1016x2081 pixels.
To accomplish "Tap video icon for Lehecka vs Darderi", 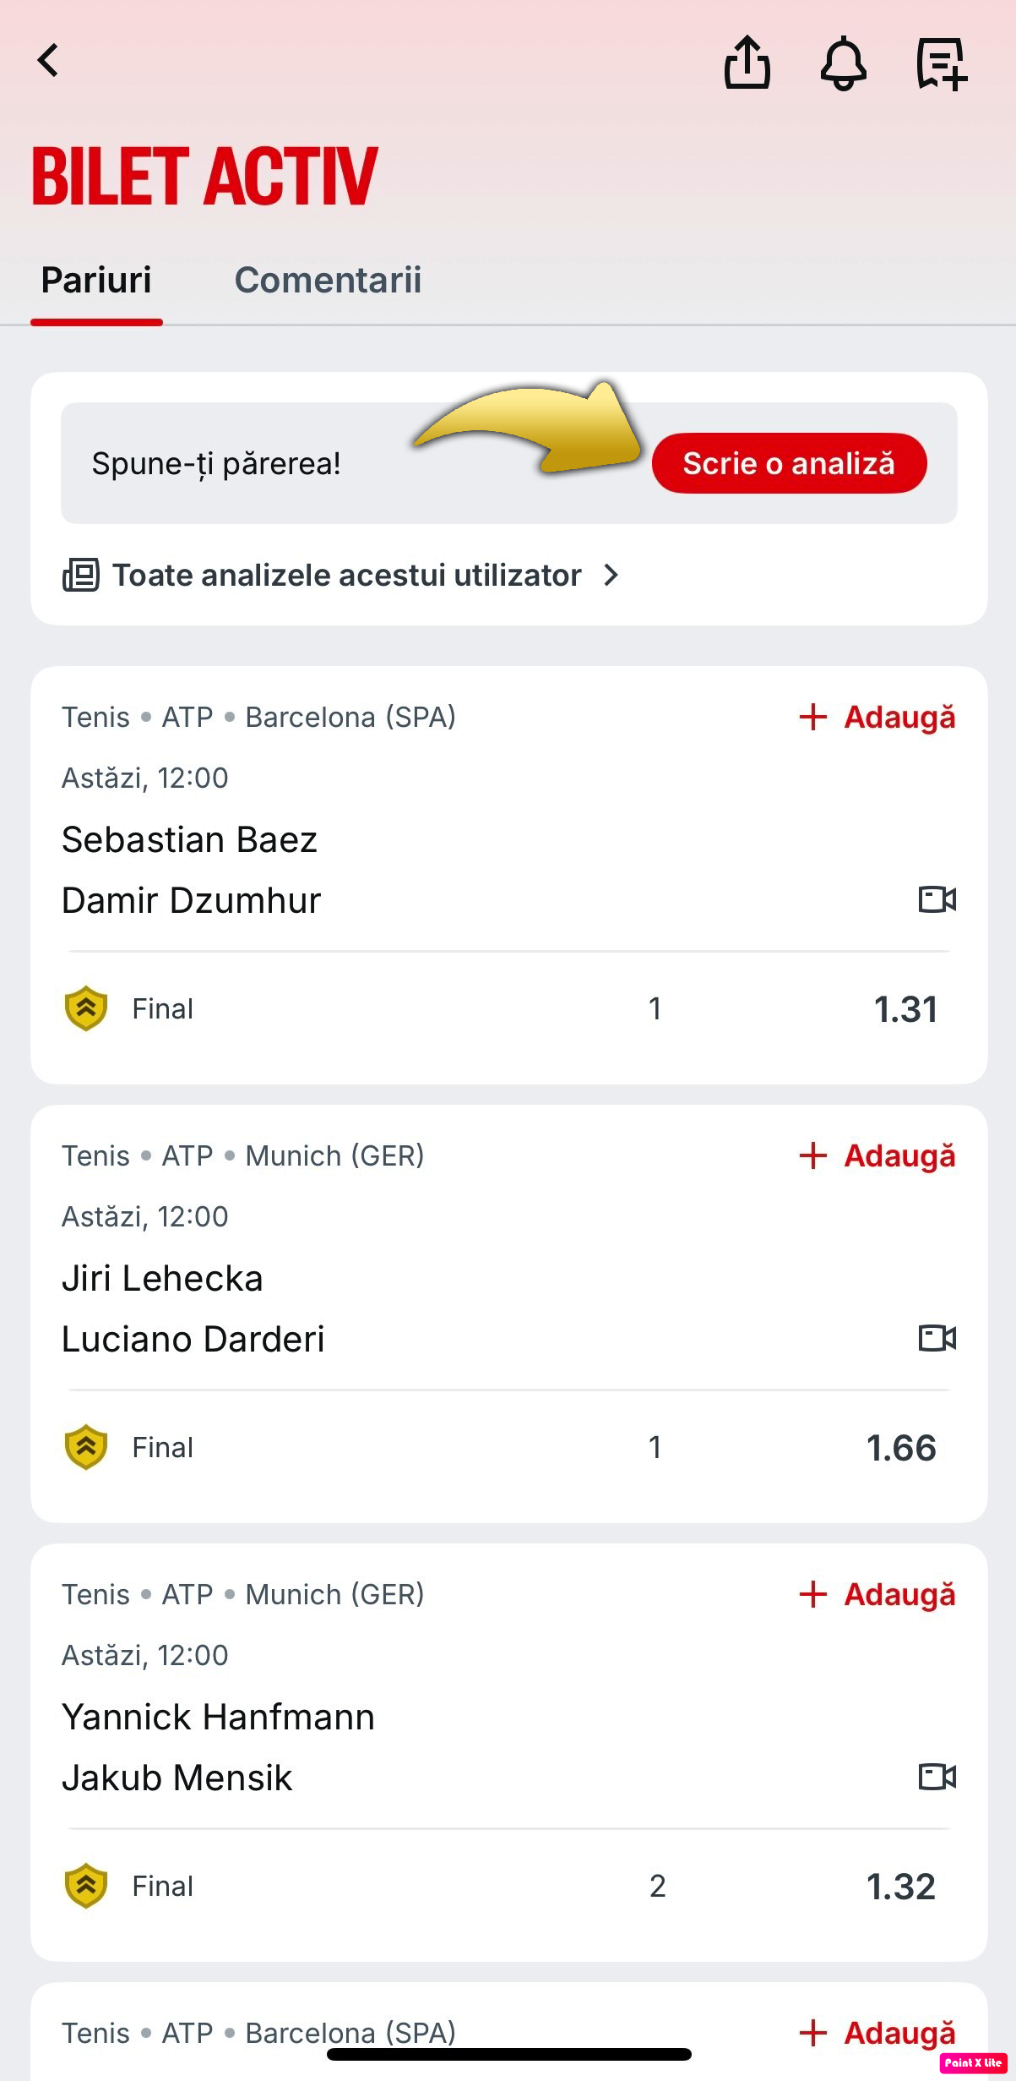I will [x=937, y=1338].
